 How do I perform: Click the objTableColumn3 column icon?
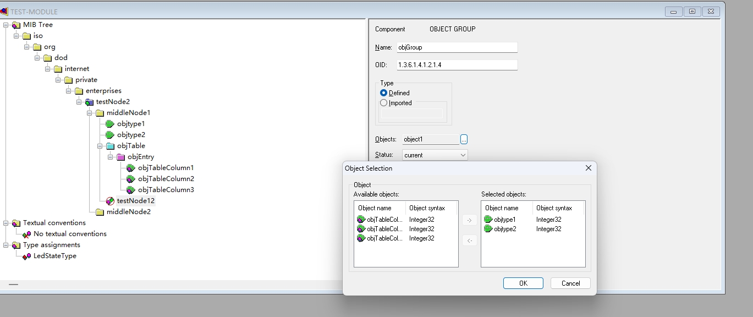[x=131, y=190]
